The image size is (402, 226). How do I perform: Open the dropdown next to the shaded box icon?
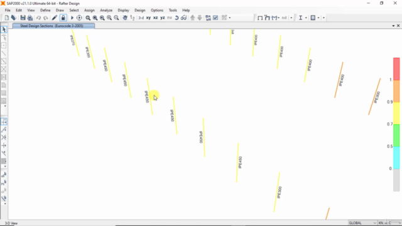coord(318,18)
